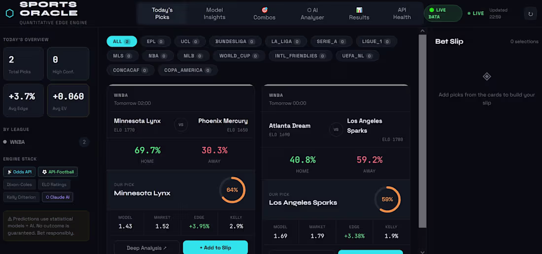This screenshot has width=542, height=254.
Task: Click the Total Picks stat card
Action: click(x=24, y=64)
